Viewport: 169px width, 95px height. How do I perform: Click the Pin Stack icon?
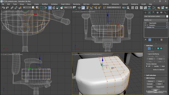(x=145, y=40)
